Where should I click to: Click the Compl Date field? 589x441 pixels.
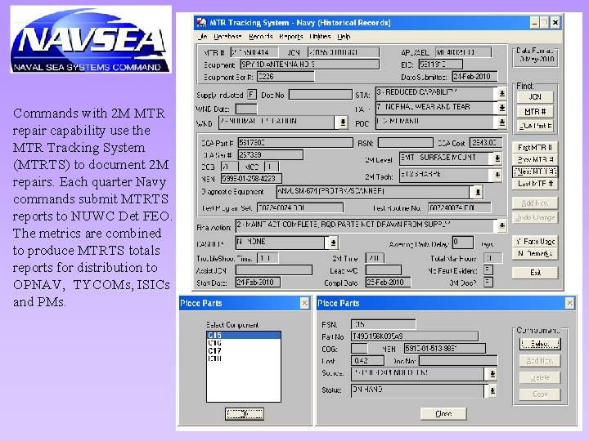(x=388, y=283)
